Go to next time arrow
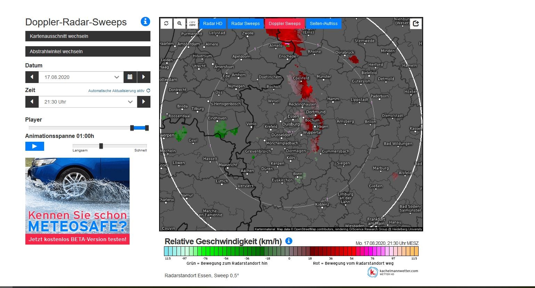 [x=144, y=102]
